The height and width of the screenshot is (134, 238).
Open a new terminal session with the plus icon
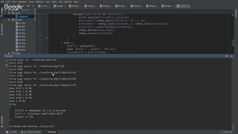(x=7, y=61)
